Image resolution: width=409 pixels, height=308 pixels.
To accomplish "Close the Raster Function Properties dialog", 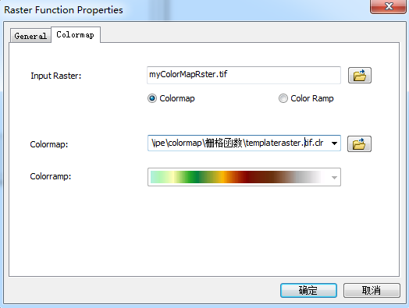I will (388, 6).
